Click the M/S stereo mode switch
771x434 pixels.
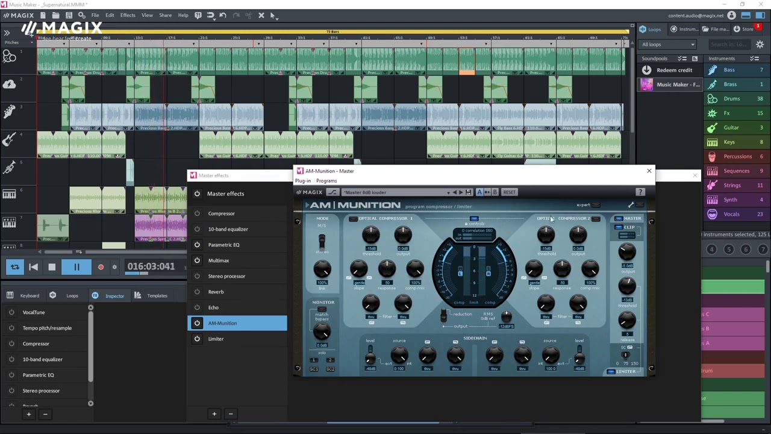pyautogui.click(x=322, y=241)
